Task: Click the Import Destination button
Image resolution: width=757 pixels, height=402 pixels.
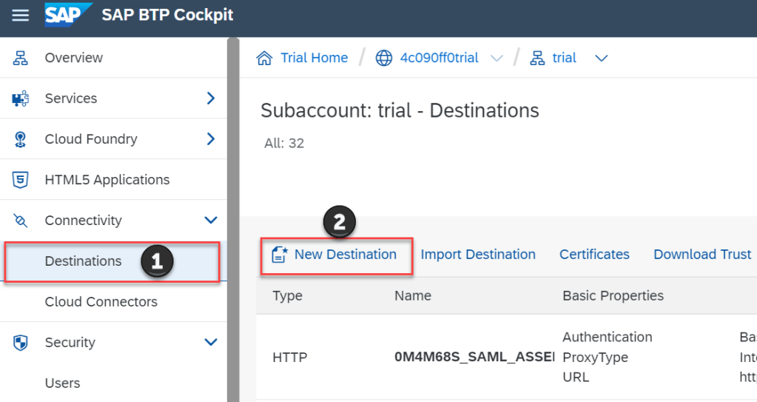Action: (478, 255)
